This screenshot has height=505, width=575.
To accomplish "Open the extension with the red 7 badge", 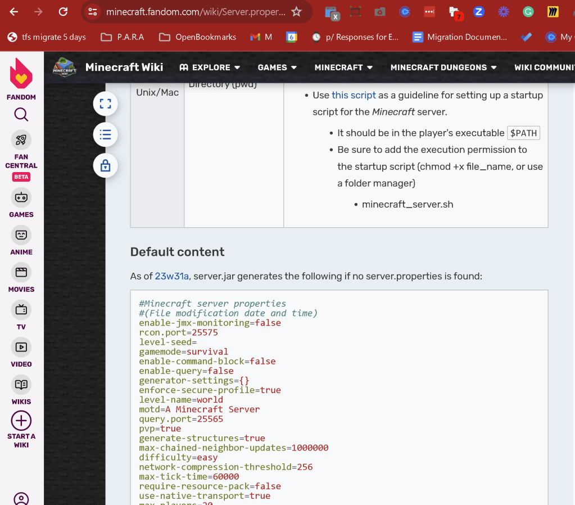I will click(x=455, y=13).
